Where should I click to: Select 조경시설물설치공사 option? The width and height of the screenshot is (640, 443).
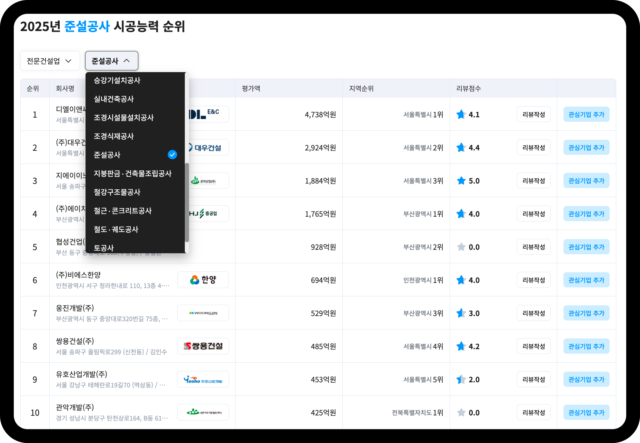click(x=135, y=118)
